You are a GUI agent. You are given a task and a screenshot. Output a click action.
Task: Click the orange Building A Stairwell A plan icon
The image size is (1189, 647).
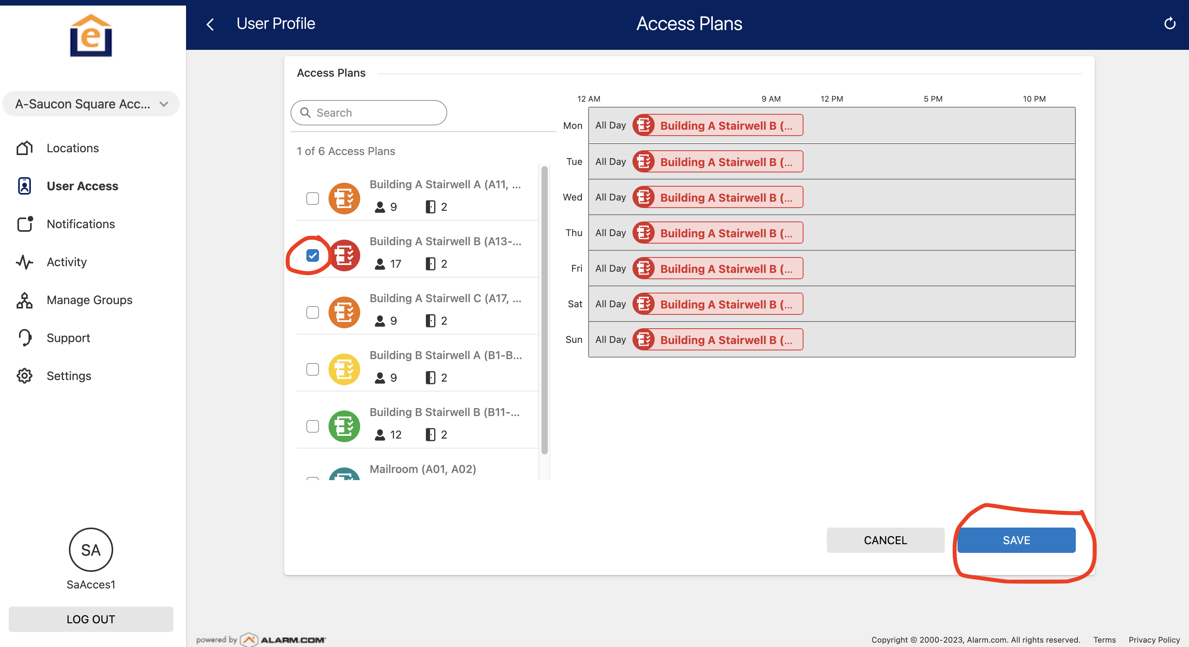click(344, 198)
